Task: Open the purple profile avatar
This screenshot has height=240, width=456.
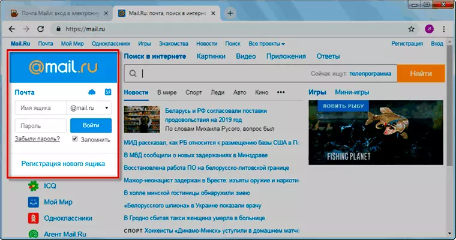Action: 429,29
